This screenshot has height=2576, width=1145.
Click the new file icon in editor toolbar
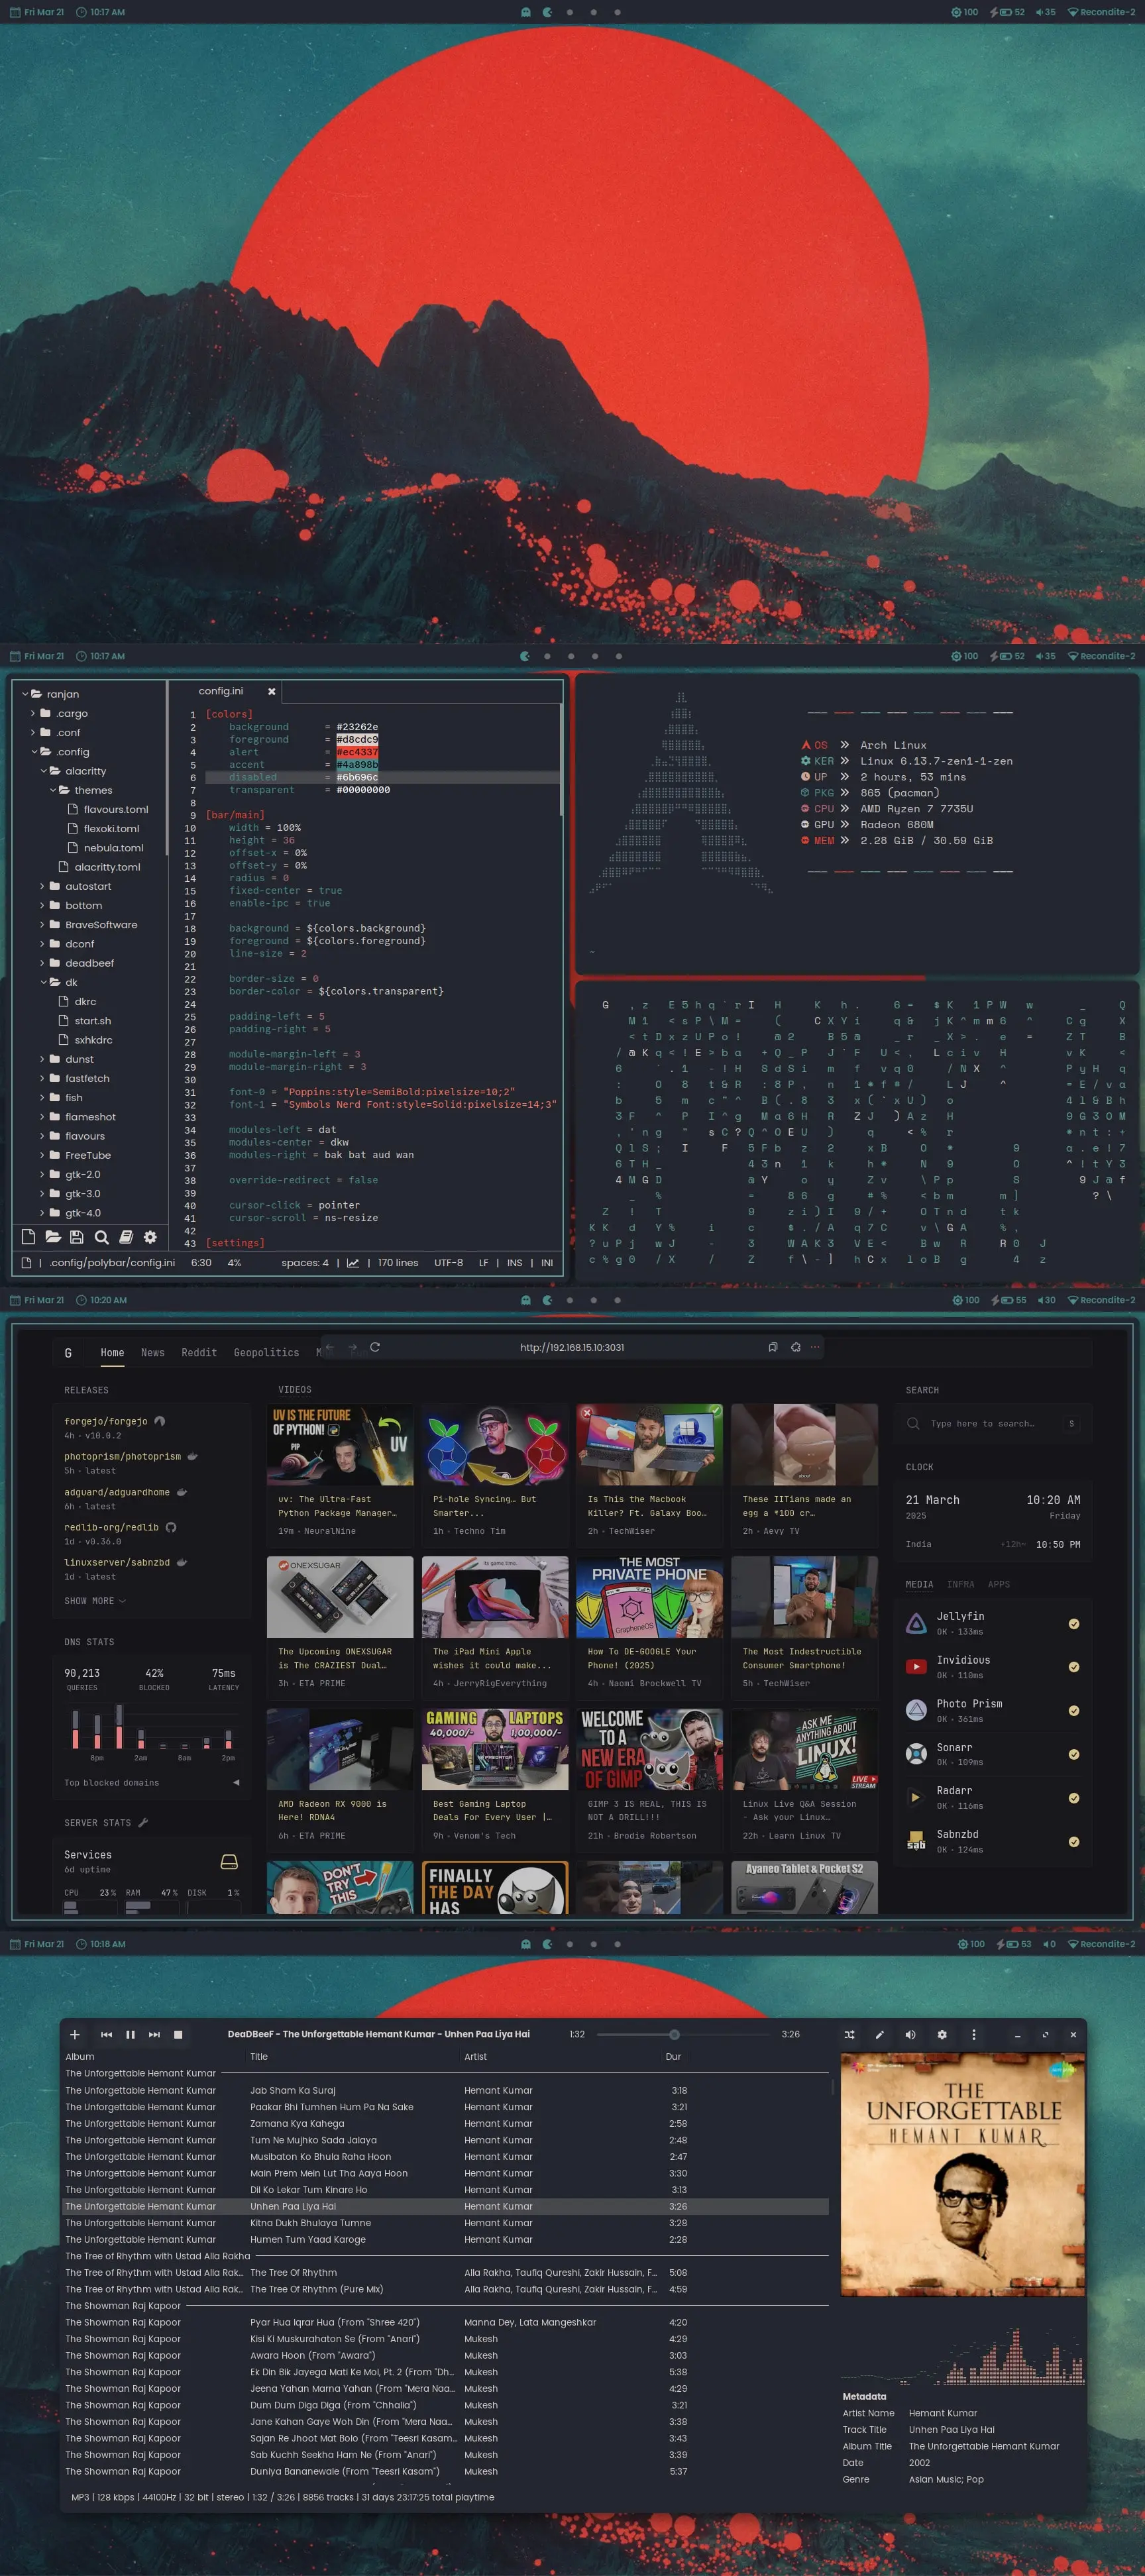[x=28, y=1237]
